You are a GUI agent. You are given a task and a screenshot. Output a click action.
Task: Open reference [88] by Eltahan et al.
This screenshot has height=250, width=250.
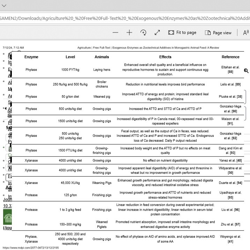pyautogui.click(x=230, y=72)
